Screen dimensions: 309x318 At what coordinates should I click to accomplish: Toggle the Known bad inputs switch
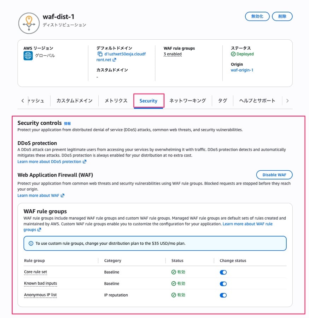coord(223,284)
